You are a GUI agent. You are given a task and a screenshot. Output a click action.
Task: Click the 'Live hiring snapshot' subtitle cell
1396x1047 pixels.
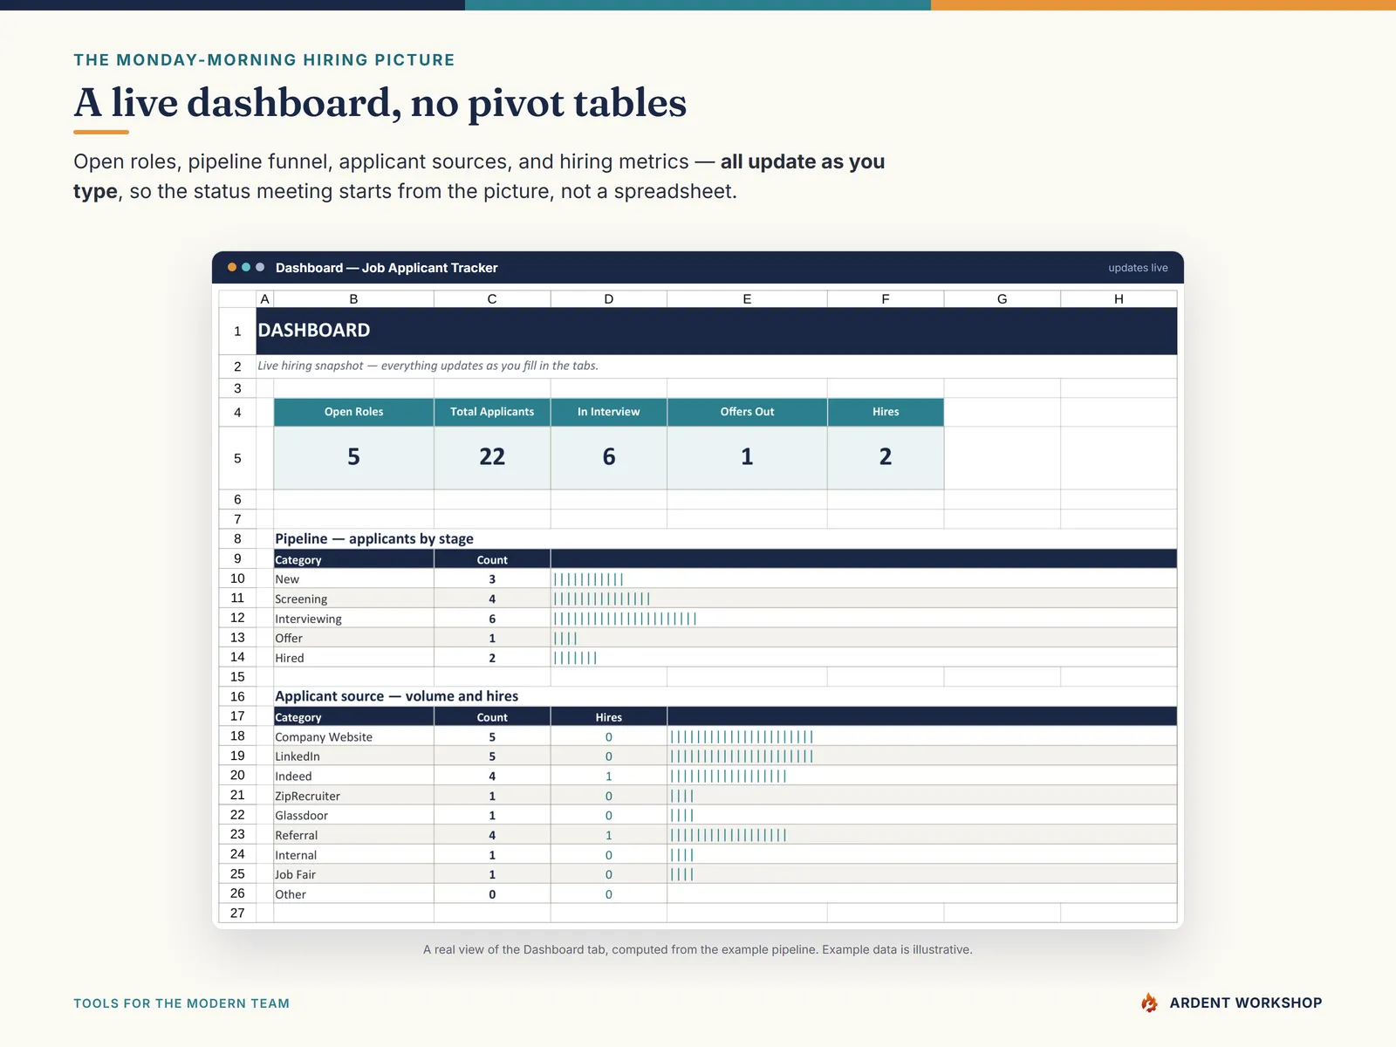[x=716, y=366]
